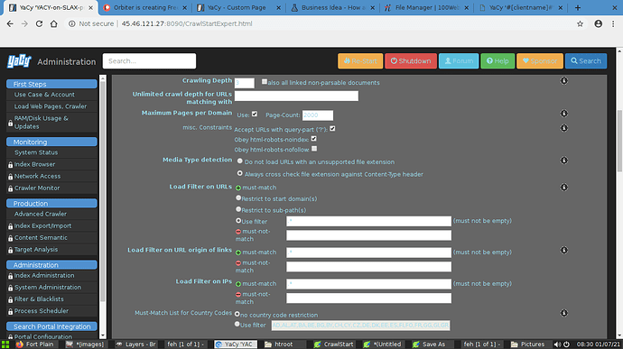Open the Forum button
Image resolution: width=623 pixels, height=349 pixels.
[x=459, y=60]
